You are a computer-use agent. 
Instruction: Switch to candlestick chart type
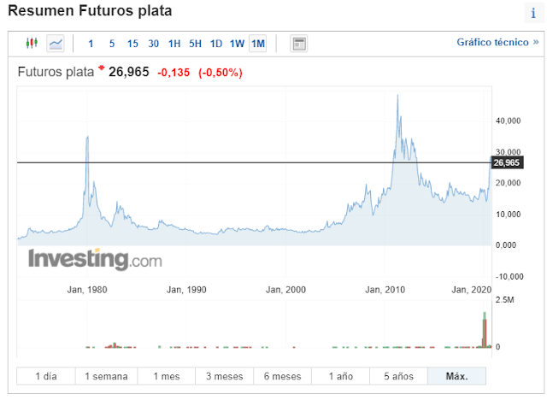[32, 44]
